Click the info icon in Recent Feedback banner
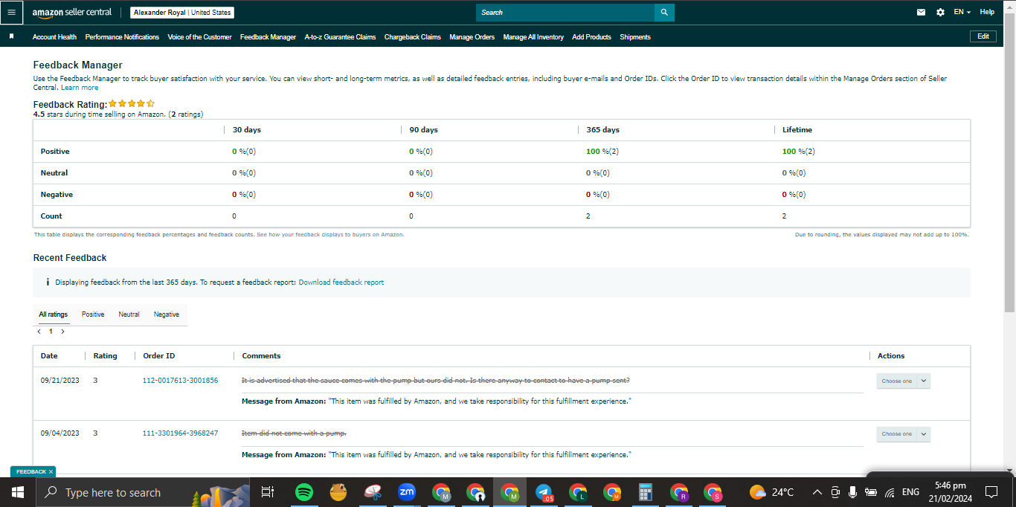This screenshot has height=507, width=1016. pos(48,282)
